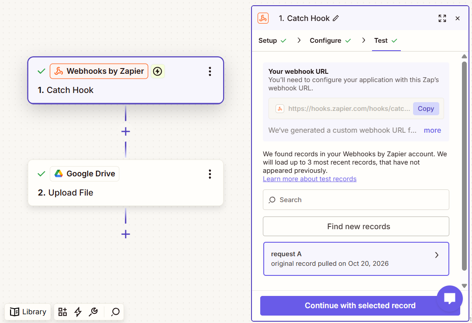
Task: Select the 2. Upload File step card
Action: pos(125,183)
